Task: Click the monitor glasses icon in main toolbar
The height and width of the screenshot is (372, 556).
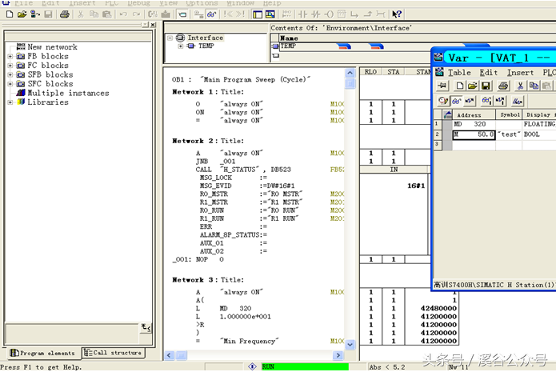Action: [212, 14]
